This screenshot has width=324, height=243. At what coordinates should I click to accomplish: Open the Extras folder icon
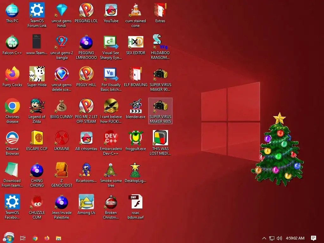[160, 13]
